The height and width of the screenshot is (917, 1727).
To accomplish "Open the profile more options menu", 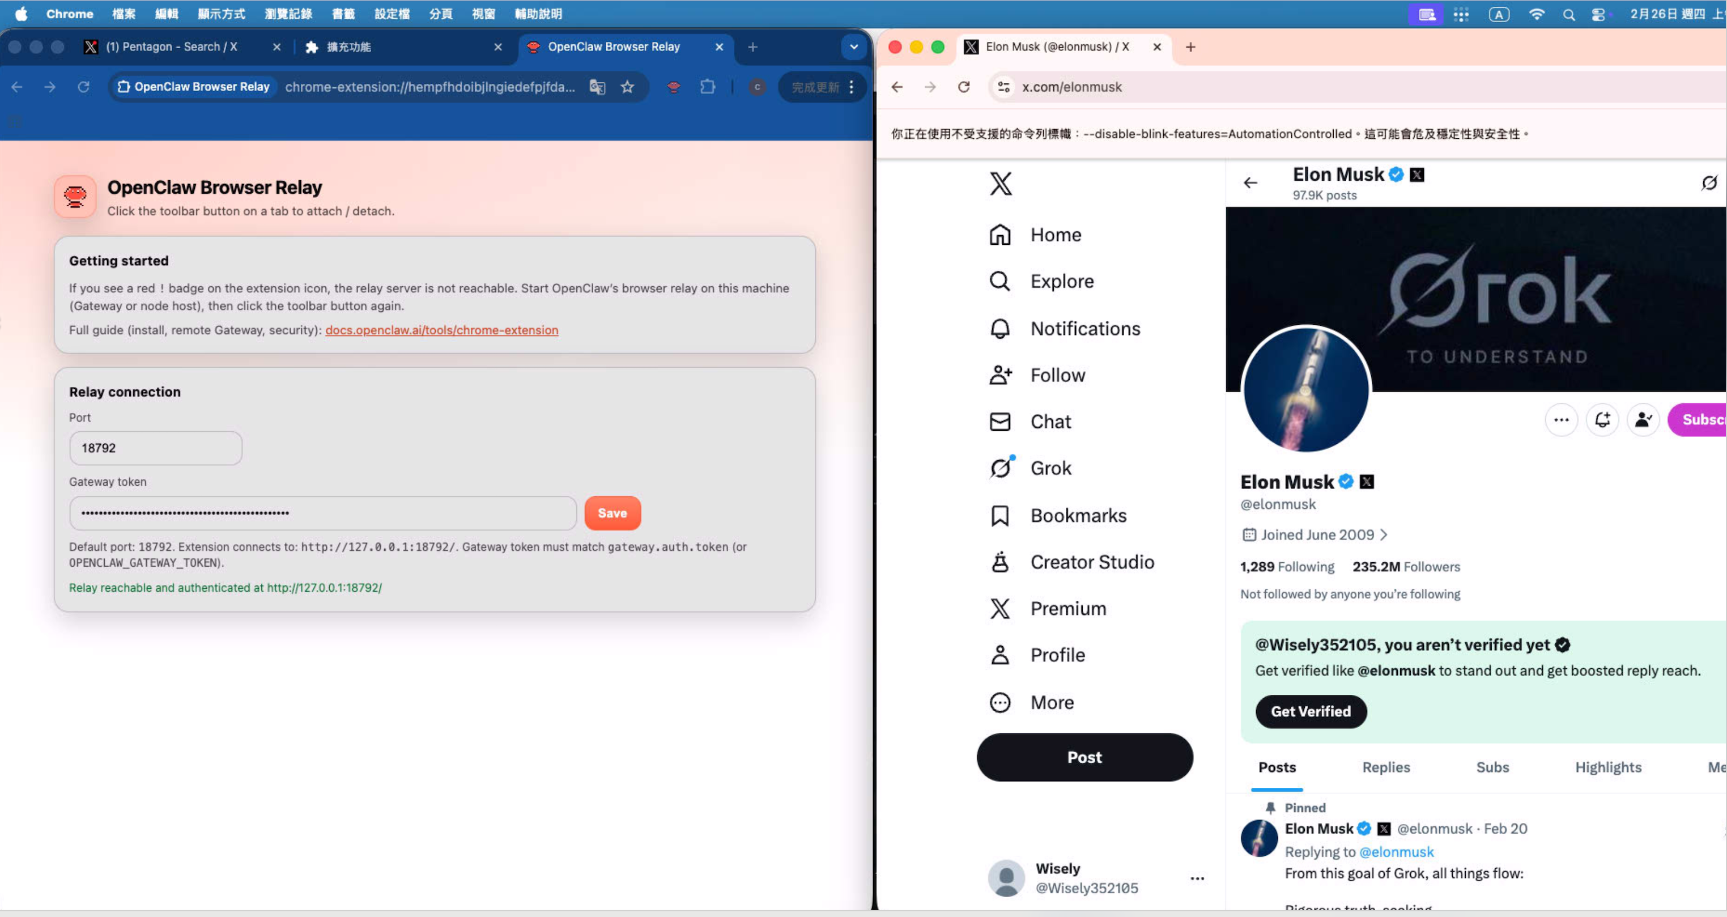I will coord(1561,419).
